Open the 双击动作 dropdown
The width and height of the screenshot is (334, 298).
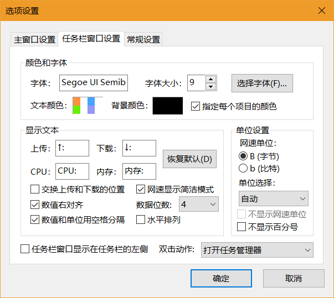(x=257, y=250)
